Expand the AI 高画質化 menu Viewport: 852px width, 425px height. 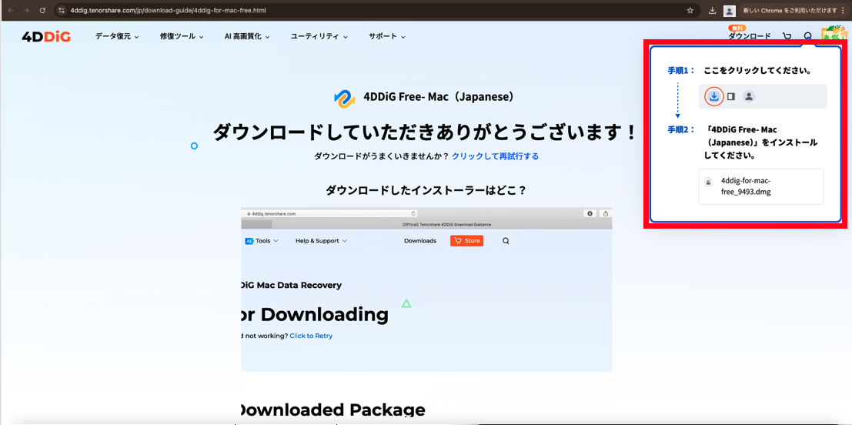(x=247, y=36)
